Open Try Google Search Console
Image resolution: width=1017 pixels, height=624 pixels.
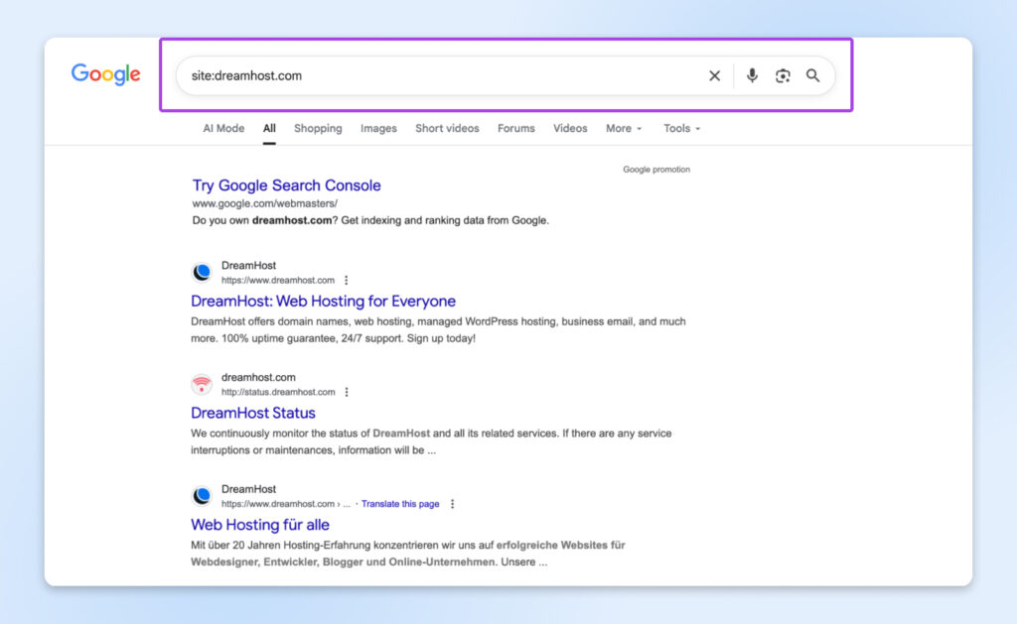287,186
